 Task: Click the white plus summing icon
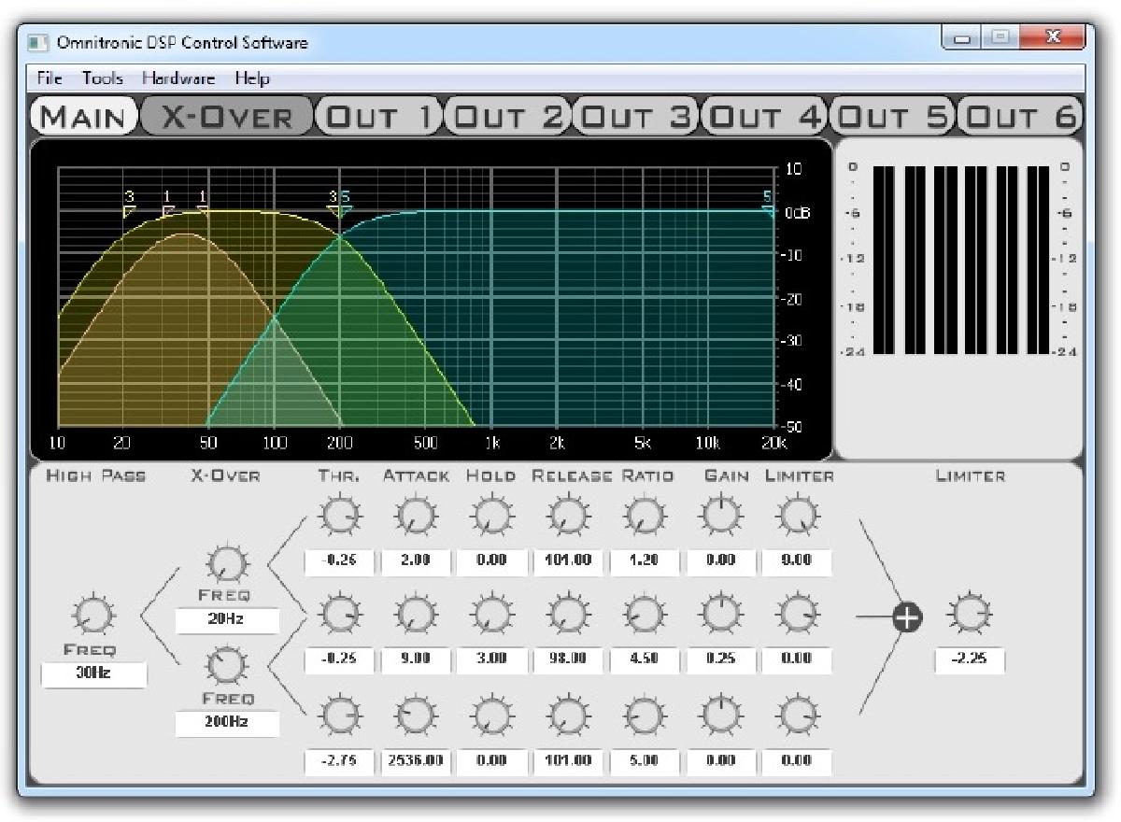tap(906, 617)
